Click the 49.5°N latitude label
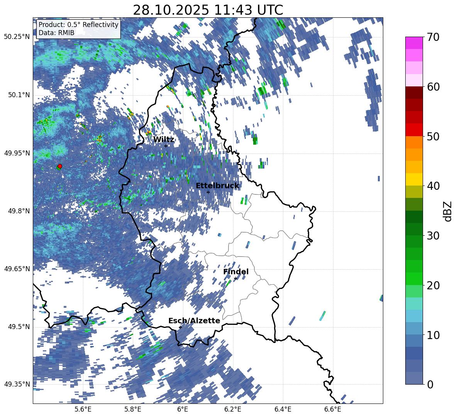The image size is (457, 417). [19, 326]
